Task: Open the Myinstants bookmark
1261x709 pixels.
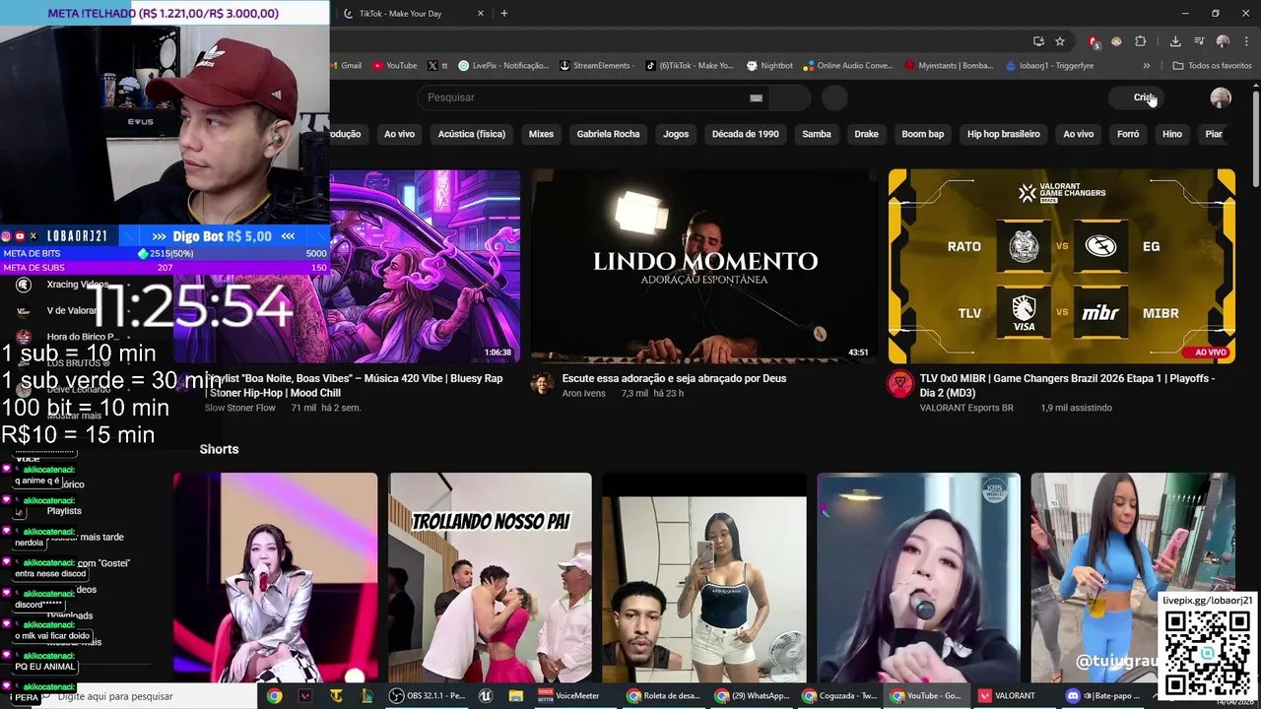Action: coord(949,66)
